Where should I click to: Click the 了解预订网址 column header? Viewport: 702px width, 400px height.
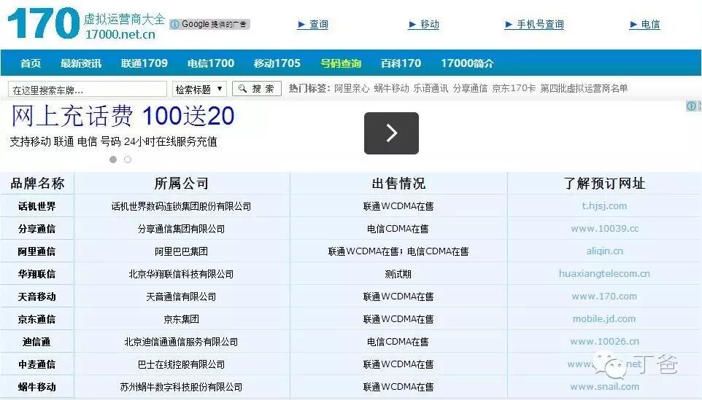tap(604, 183)
